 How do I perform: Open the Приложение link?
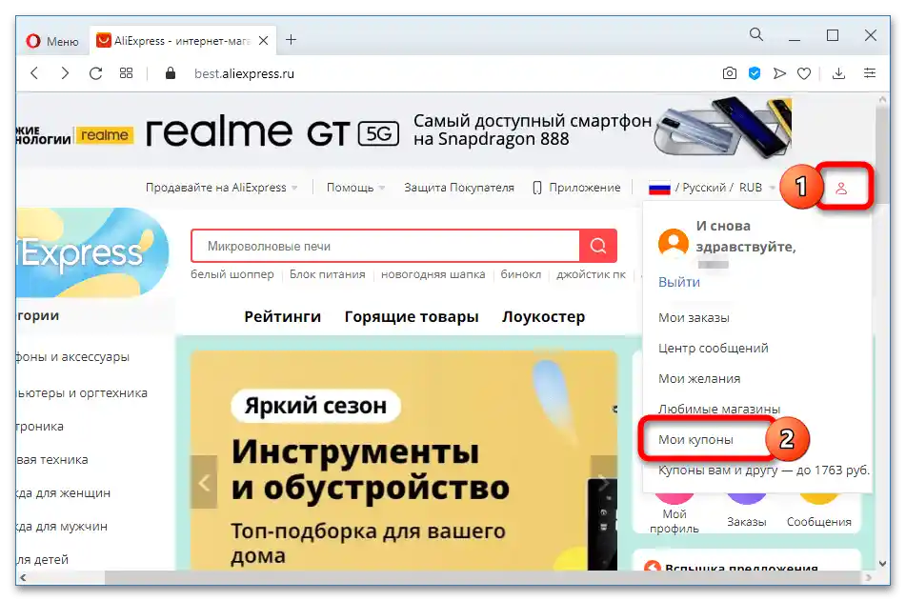[x=576, y=188]
